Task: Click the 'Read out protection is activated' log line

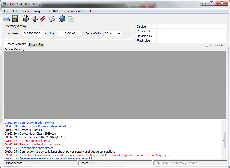Action: (33, 144)
